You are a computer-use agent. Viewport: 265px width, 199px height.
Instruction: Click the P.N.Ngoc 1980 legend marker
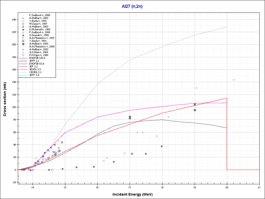[23, 55]
